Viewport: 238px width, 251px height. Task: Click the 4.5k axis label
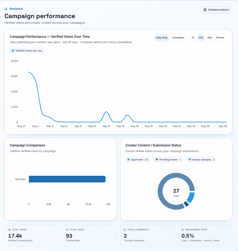[49, 204]
